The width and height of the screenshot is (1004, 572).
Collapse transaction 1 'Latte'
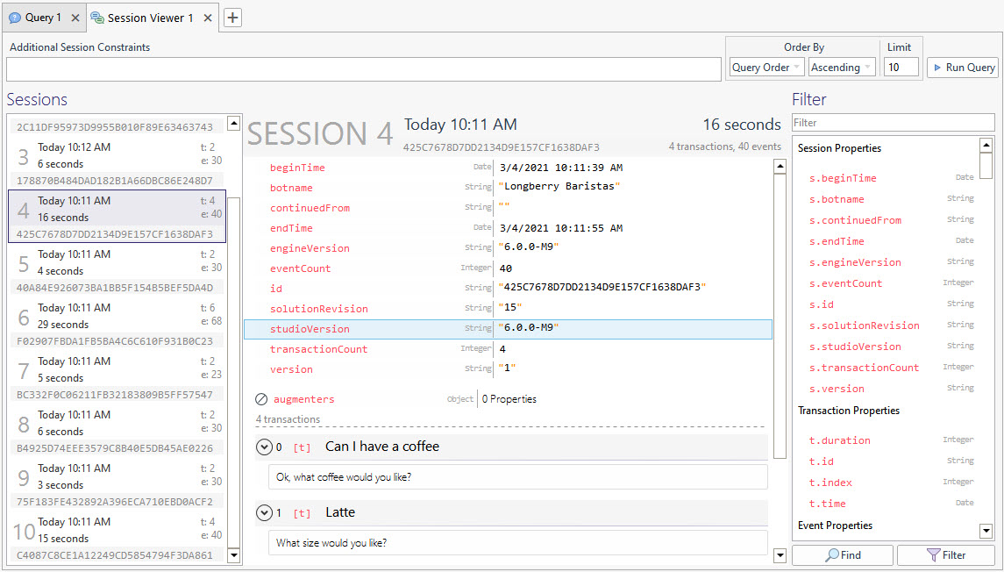tap(263, 512)
